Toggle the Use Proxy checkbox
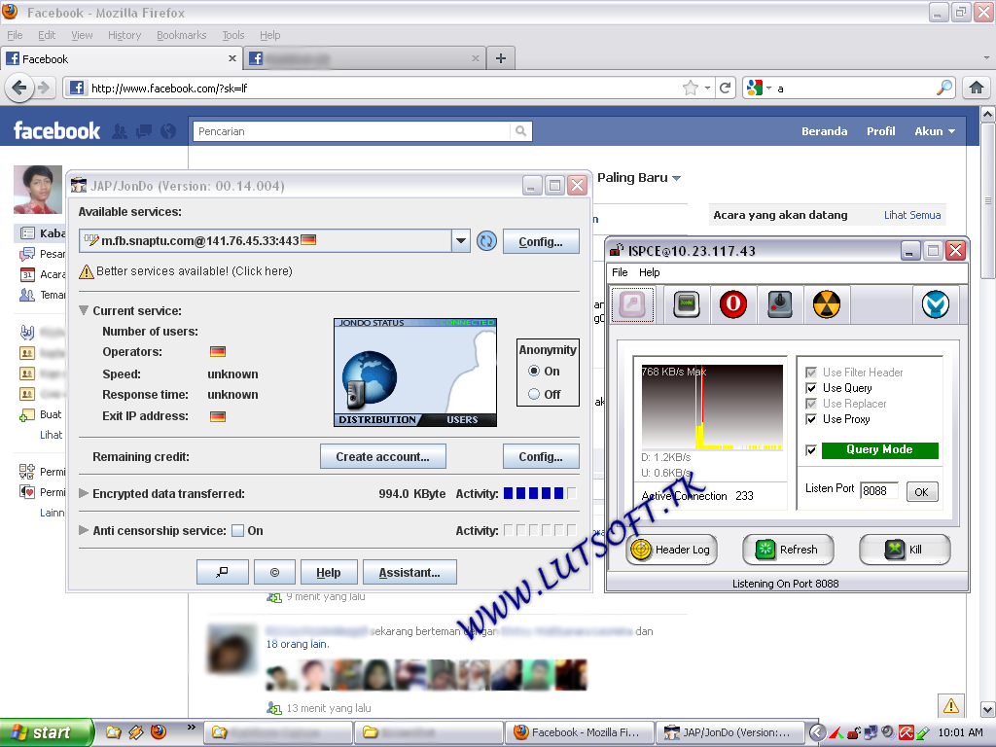 [811, 419]
